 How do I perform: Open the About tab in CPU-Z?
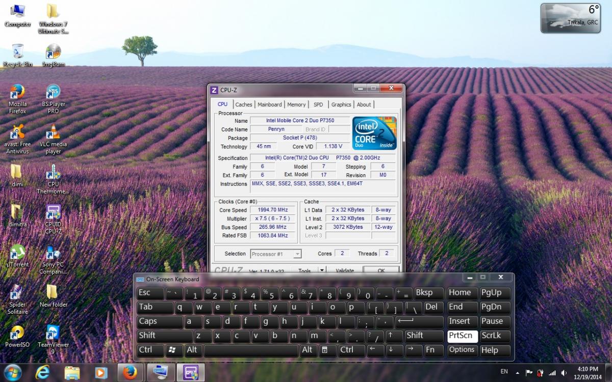[x=364, y=104]
